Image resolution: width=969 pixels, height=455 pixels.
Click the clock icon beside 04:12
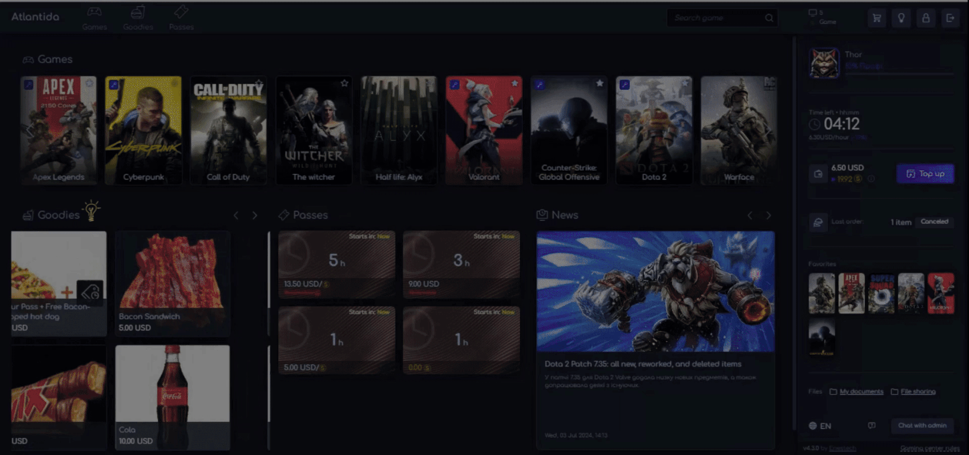pyautogui.click(x=815, y=124)
